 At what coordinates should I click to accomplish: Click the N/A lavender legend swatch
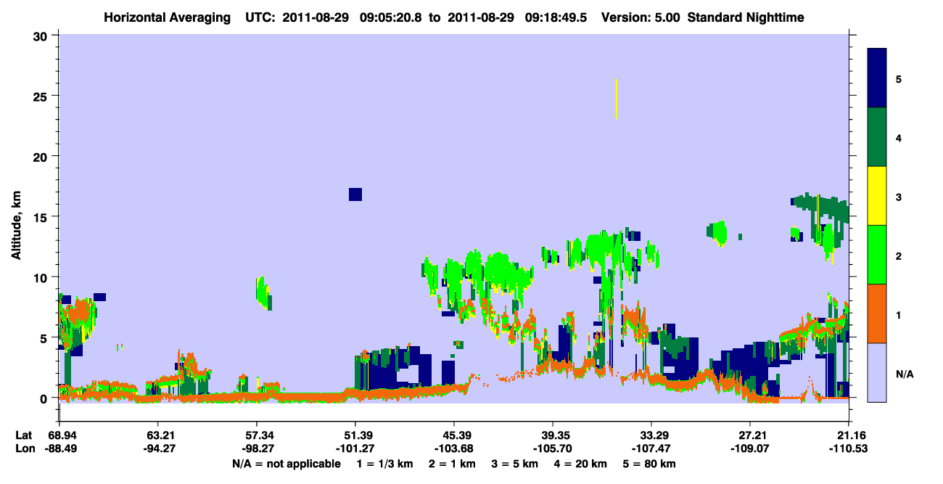(877, 372)
